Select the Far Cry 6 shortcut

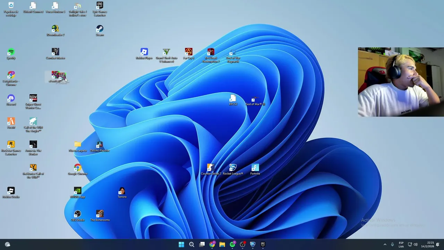tap(188, 54)
